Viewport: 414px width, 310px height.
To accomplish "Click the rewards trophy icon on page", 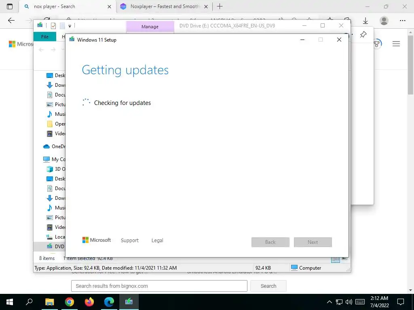I will pos(377,44).
